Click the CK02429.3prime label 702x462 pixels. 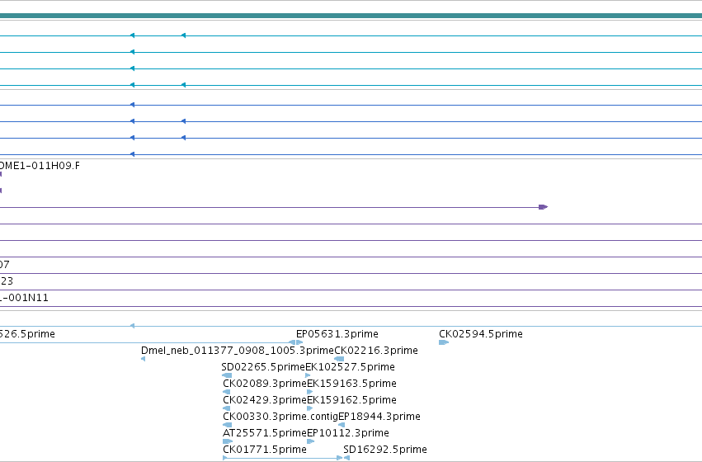tap(265, 400)
